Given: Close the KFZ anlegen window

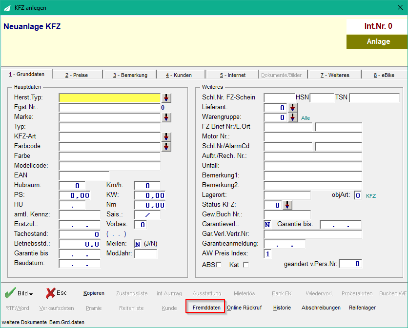Looking at the screenshot, I should tap(400, 7).
